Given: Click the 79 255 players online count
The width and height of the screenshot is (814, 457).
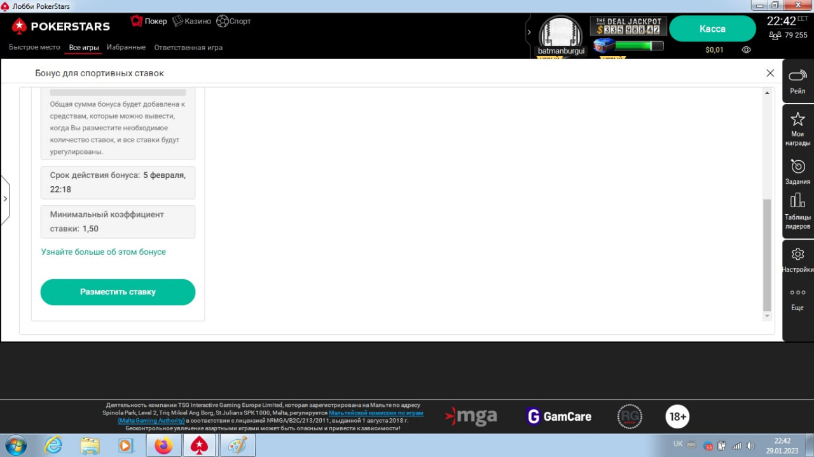Looking at the screenshot, I should pyautogui.click(x=789, y=35).
